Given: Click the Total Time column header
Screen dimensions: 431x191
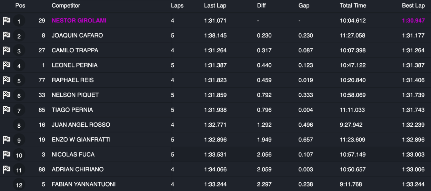Looking at the screenshot, I should coord(353,6).
